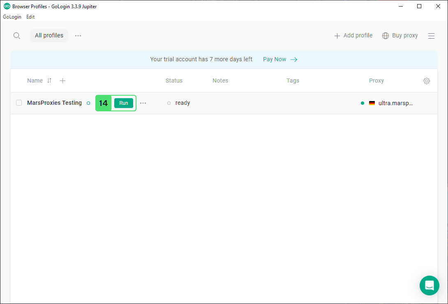Tick the MarsProxies Testing profile checkbox

tap(19, 103)
